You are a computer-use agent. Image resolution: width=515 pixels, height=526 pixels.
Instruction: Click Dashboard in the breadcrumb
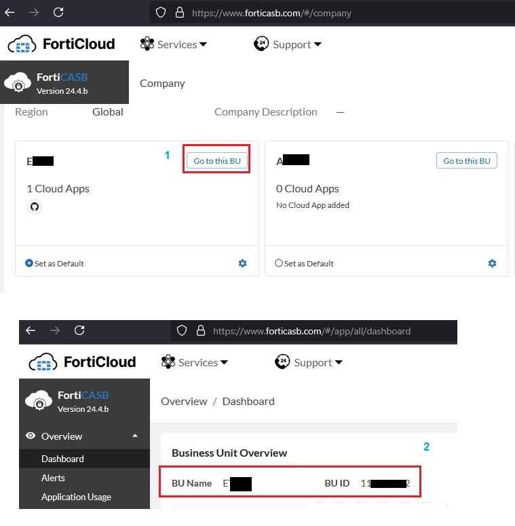point(248,401)
